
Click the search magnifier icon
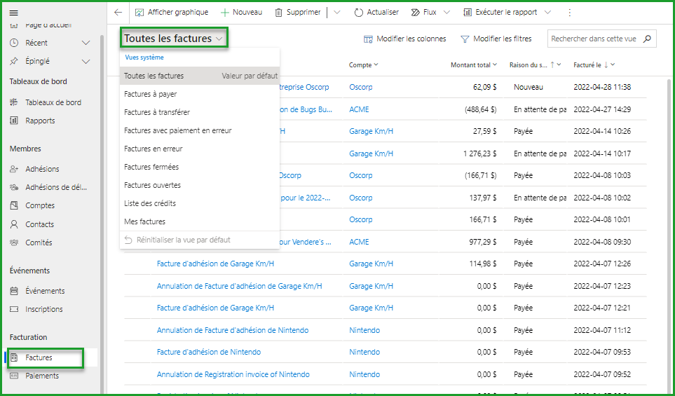click(647, 39)
